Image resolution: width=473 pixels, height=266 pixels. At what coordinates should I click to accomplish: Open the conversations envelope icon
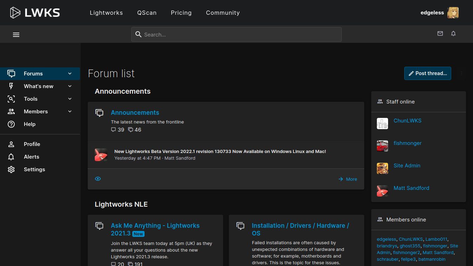(440, 34)
